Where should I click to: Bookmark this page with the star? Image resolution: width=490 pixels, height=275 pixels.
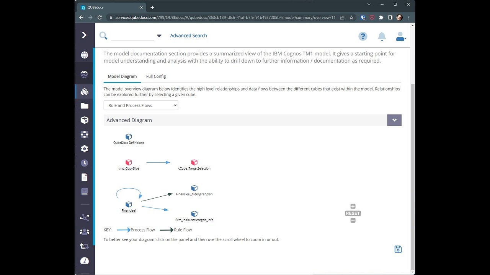point(351,18)
